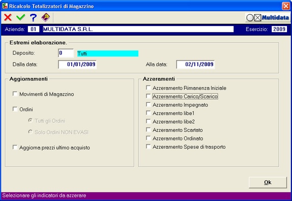Click the Dalla data label

[x=25, y=65]
